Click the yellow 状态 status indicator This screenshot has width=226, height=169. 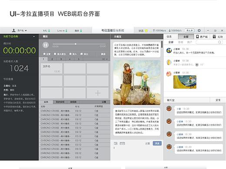click(x=146, y=30)
